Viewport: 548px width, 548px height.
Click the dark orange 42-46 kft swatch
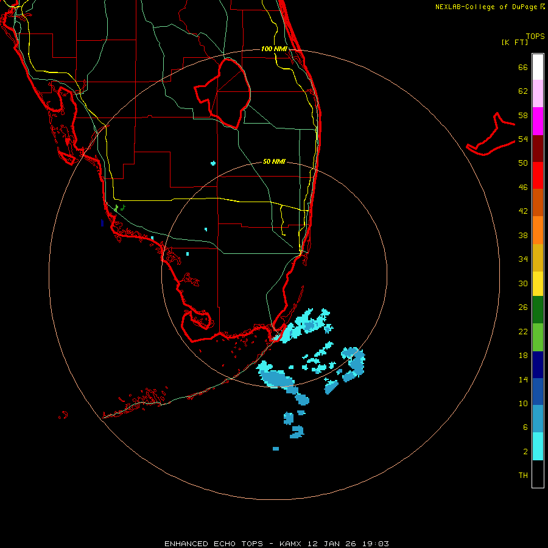click(x=538, y=203)
